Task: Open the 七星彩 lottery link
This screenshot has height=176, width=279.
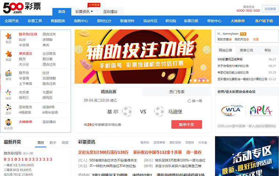Action: tap(47, 92)
